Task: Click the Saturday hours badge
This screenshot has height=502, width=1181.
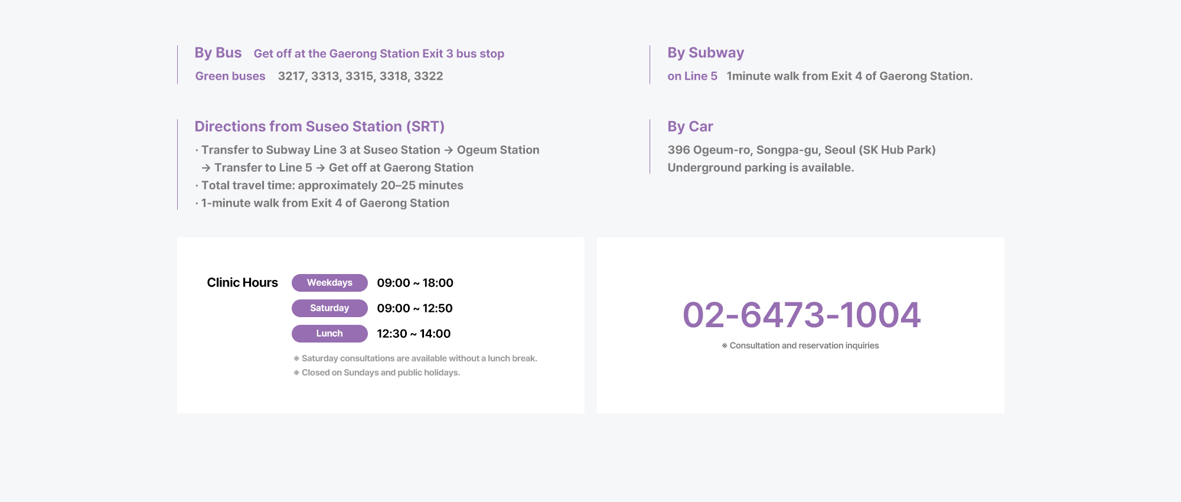Action: [329, 308]
